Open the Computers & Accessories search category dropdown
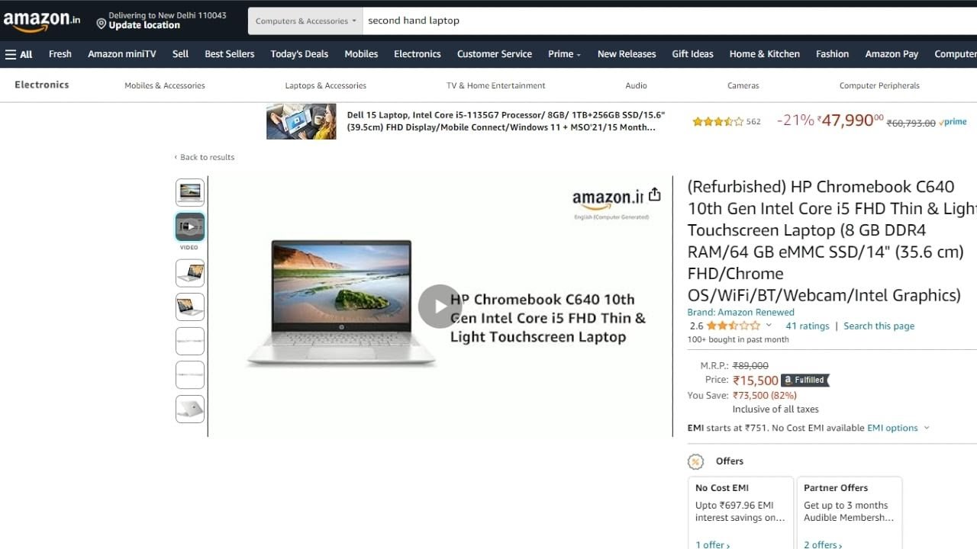 coord(305,21)
